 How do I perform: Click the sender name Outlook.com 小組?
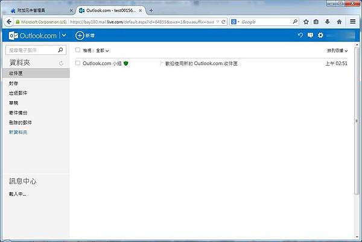pos(102,63)
